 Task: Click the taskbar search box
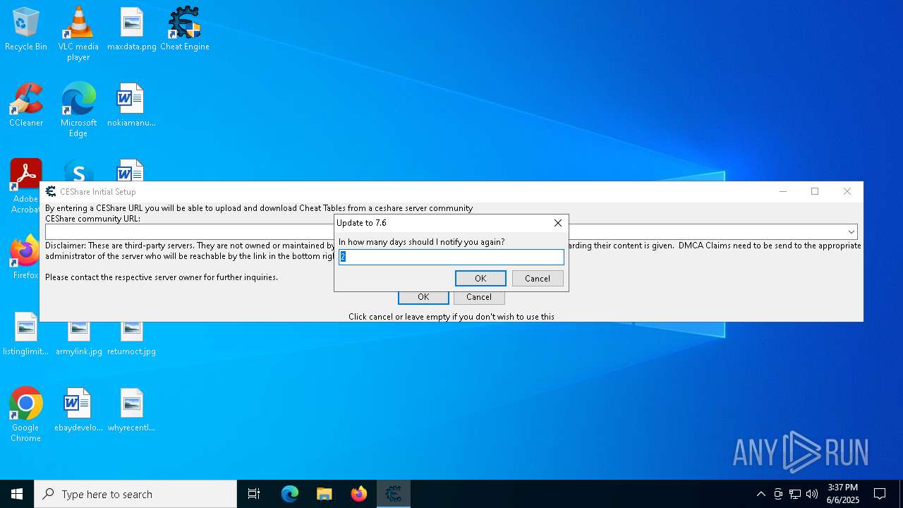pyautogui.click(x=135, y=494)
